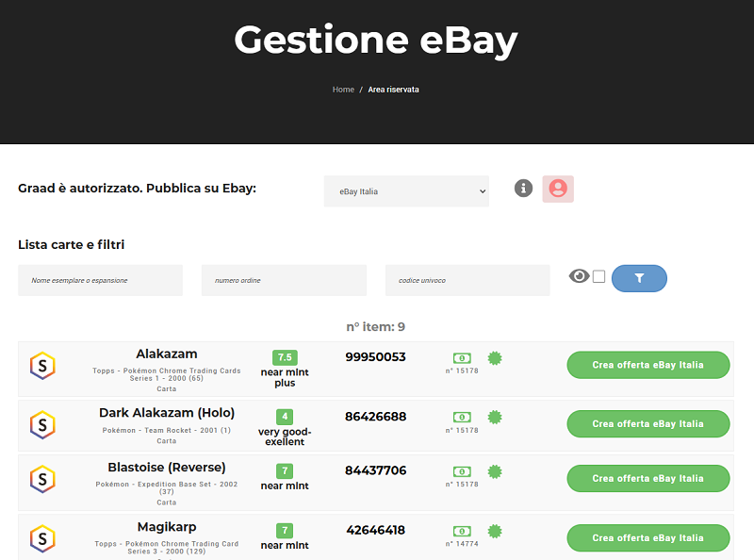Focus the Nome esemplare o espansione field
The image size is (754, 560).
(100, 280)
